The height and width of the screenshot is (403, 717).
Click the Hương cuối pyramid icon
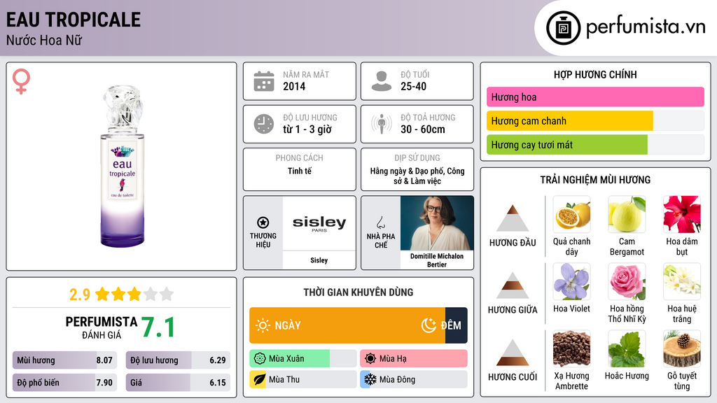coord(513,353)
